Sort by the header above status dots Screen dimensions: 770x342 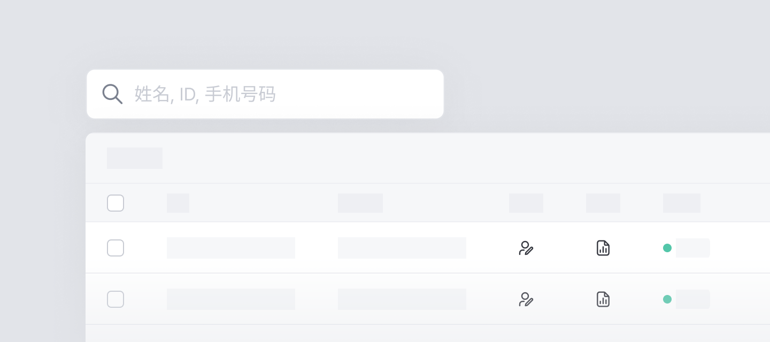click(x=682, y=203)
